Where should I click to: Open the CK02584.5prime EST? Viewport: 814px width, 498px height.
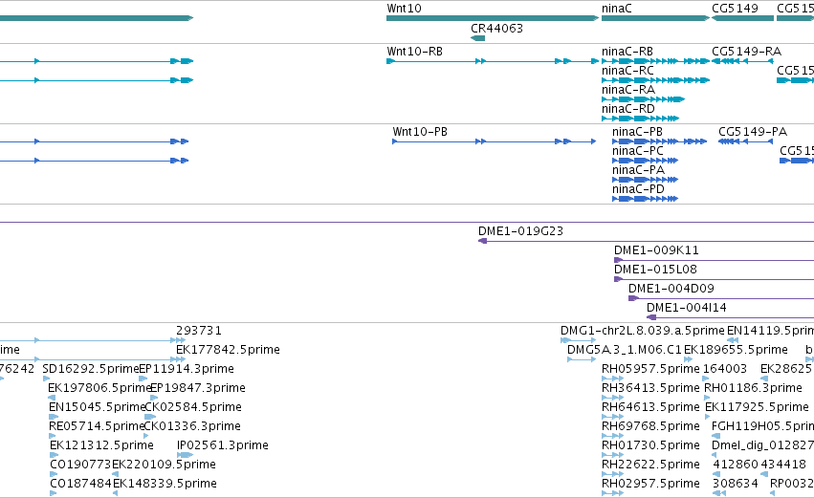[193, 408]
